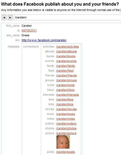Click the forward arrow navigation button

click(x=10, y=17)
